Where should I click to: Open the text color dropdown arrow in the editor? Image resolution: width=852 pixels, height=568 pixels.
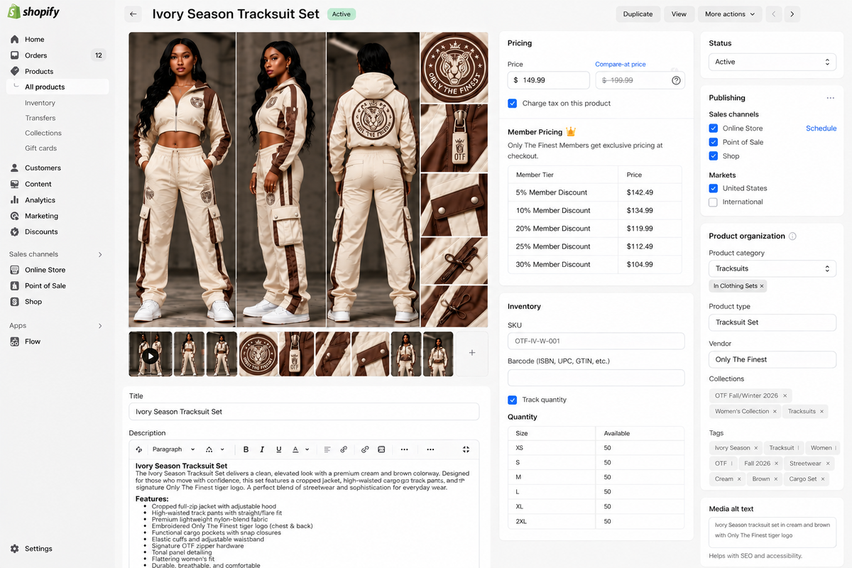307,449
